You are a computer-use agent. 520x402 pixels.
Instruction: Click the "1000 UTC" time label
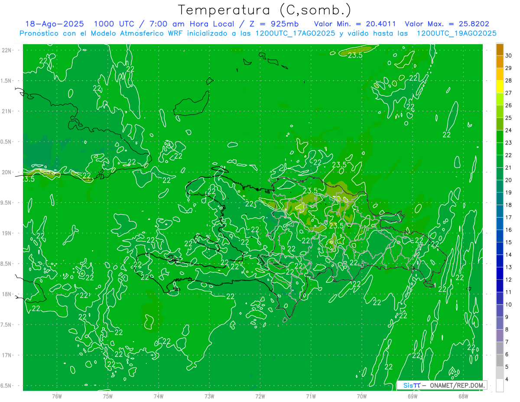coord(114,24)
